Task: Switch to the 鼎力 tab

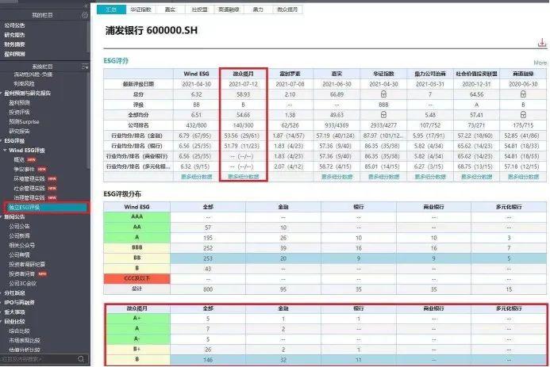Action: (258, 10)
